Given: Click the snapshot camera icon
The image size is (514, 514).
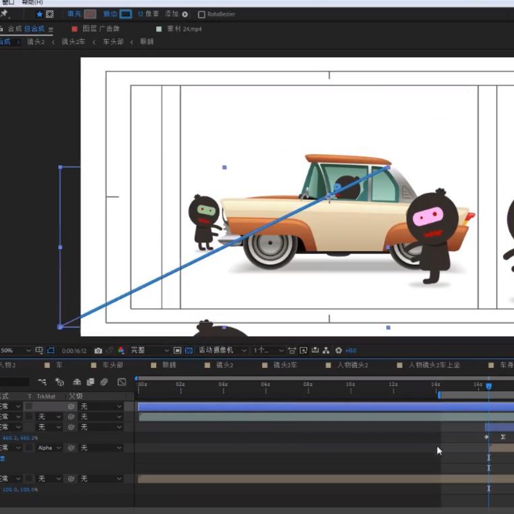Looking at the screenshot, I should click(98, 350).
